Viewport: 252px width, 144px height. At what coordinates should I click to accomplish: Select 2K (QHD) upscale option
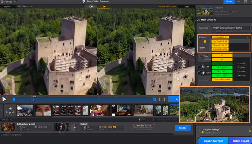[x=222, y=71]
